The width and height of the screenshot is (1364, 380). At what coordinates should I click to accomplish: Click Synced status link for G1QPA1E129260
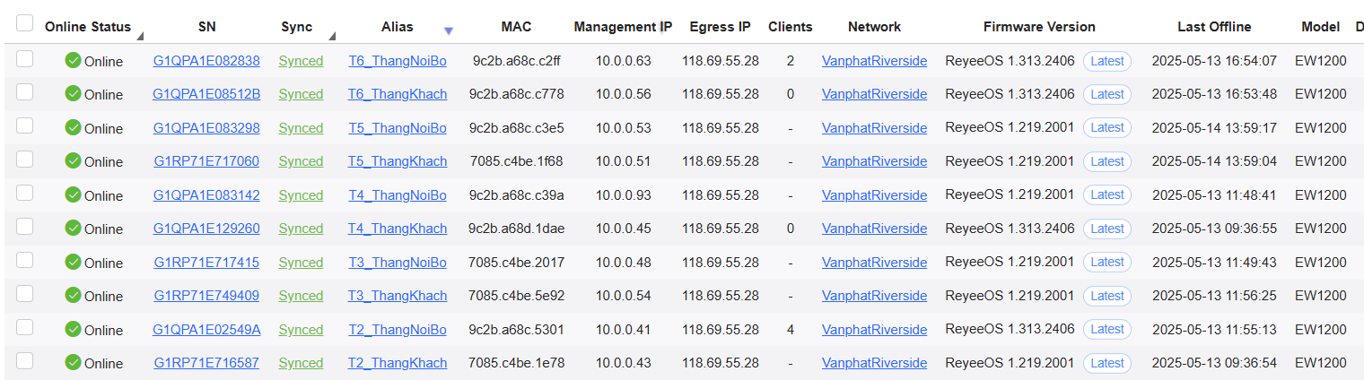[301, 229]
